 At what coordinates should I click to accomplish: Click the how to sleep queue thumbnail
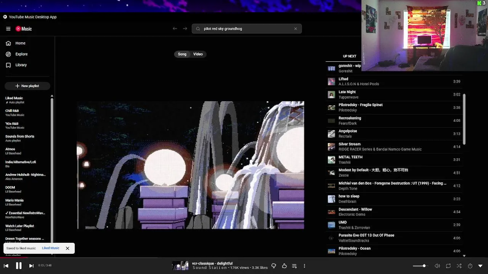coord(331,199)
